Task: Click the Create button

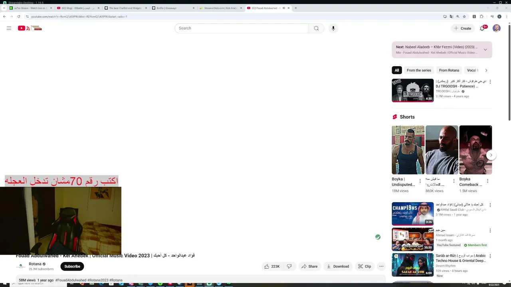Action: click(x=462, y=28)
